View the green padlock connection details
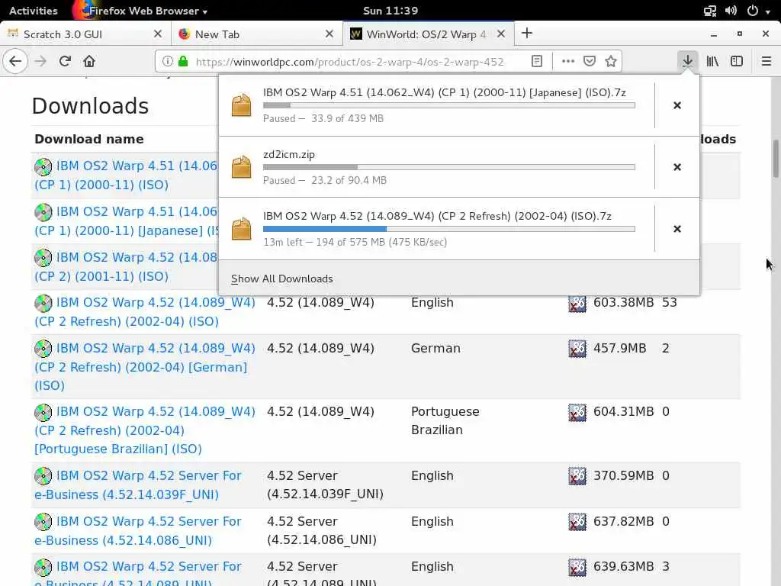Screen dimensions: 781x586 pyautogui.click(x=183, y=61)
